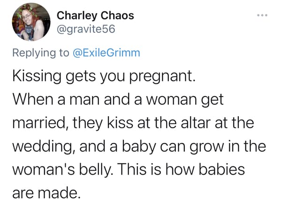Click the word "they" in the tweet
The image size is (281, 208).
pyautogui.click(x=88, y=123)
